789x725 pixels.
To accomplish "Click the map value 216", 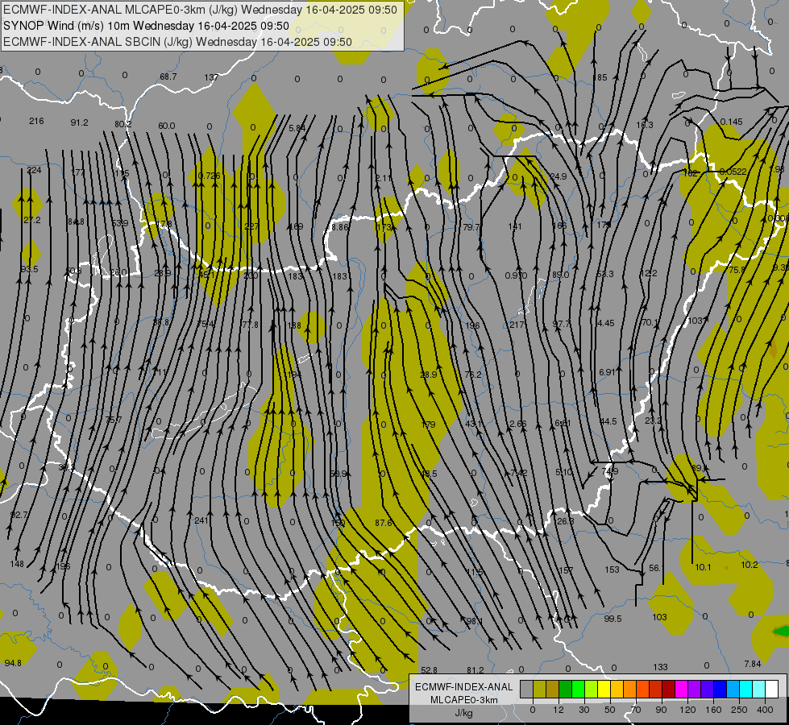I will [36, 122].
